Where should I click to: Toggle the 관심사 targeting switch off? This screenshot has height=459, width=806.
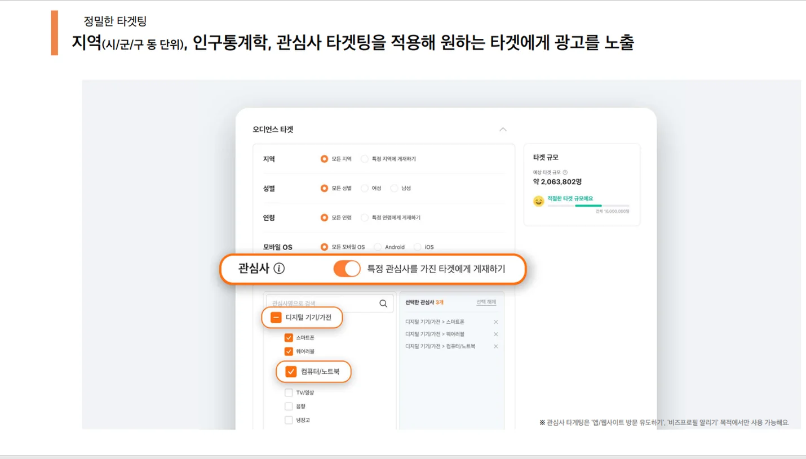click(347, 269)
